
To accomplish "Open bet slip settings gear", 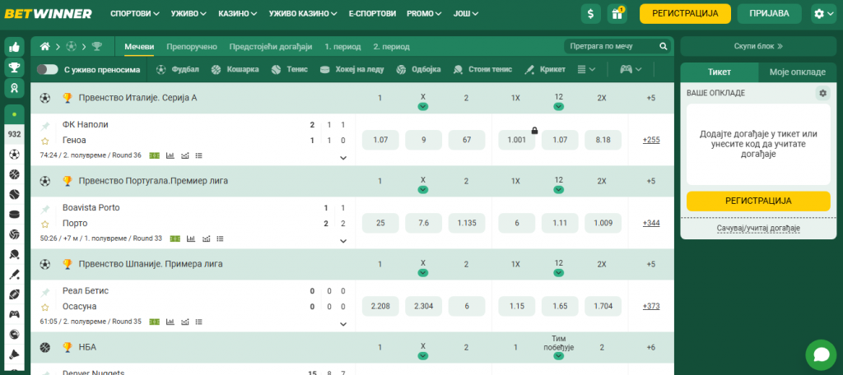I will tap(822, 94).
